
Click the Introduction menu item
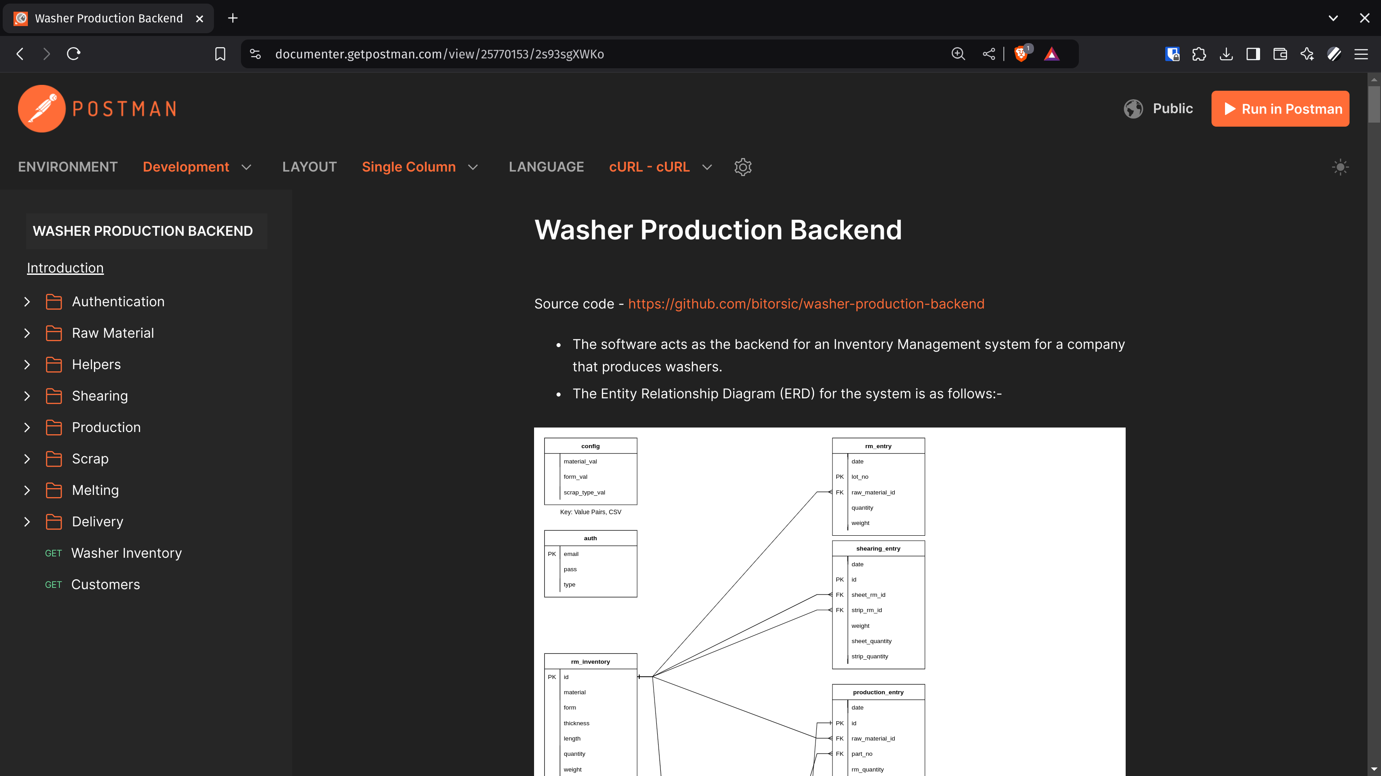point(64,267)
